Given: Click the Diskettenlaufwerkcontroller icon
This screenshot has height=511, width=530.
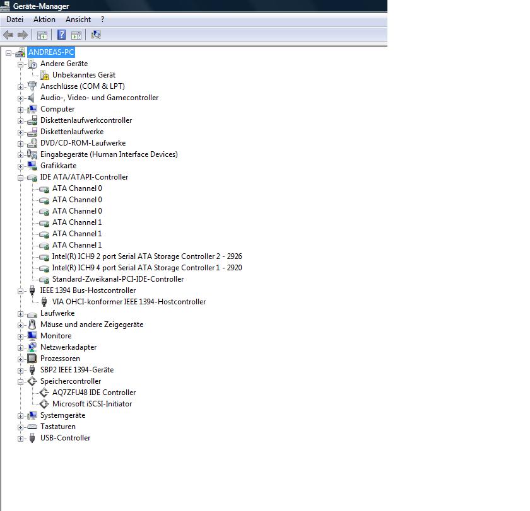Looking at the screenshot, I should coord(32,120).
